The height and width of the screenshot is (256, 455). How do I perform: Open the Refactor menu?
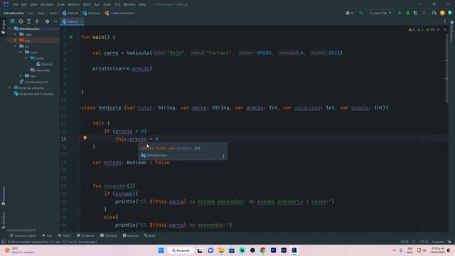74,4
